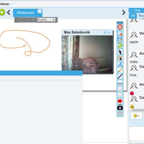Screen dimensions: 144x144
Task: Click the red clear whiteboard icon
Action: [x=120, y=27]
